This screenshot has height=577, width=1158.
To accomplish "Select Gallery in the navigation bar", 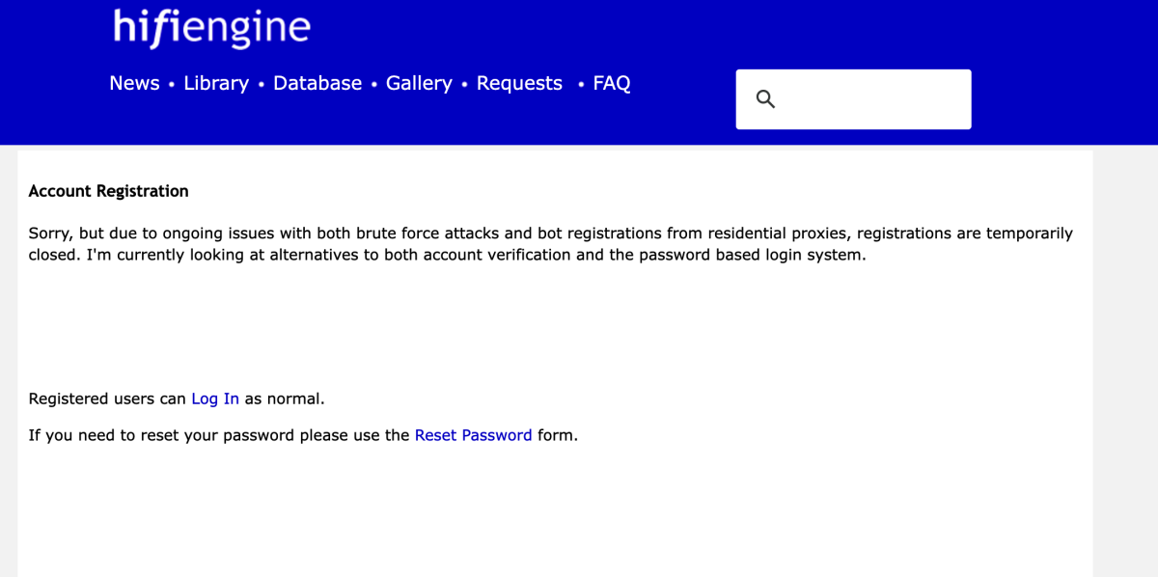I will pyautogui.click(x=419, y=84).
